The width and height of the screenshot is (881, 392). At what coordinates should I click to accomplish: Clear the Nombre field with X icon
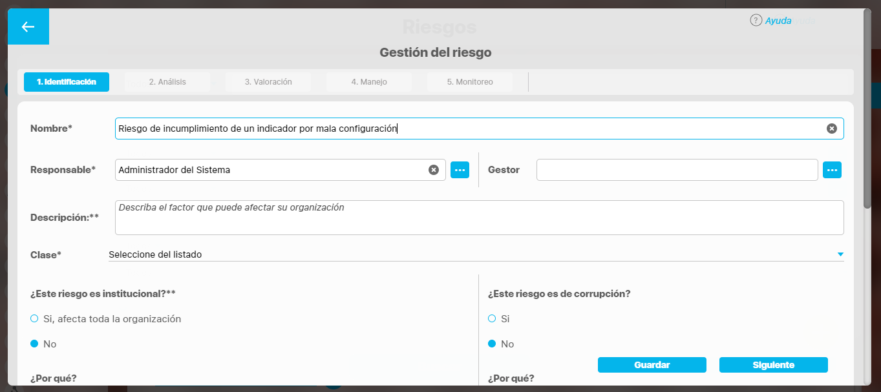[831, 129]
